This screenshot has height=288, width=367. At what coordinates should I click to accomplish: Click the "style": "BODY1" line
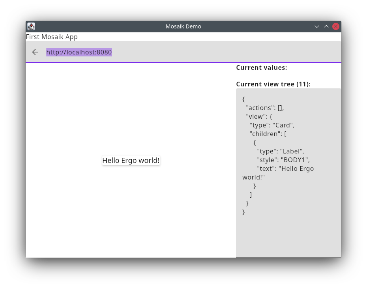(x=283, y=160)
